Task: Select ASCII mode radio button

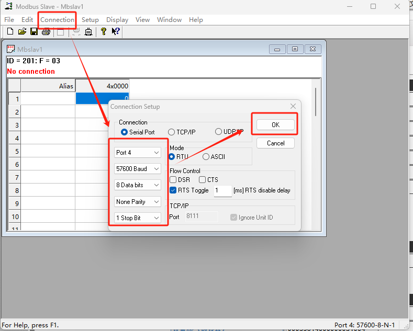Action: pos(206,156)
